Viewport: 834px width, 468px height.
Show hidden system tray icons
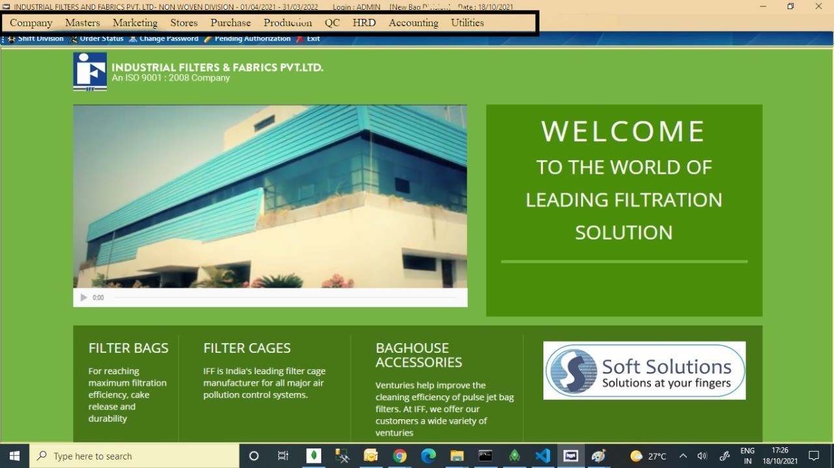coord(683,456)
